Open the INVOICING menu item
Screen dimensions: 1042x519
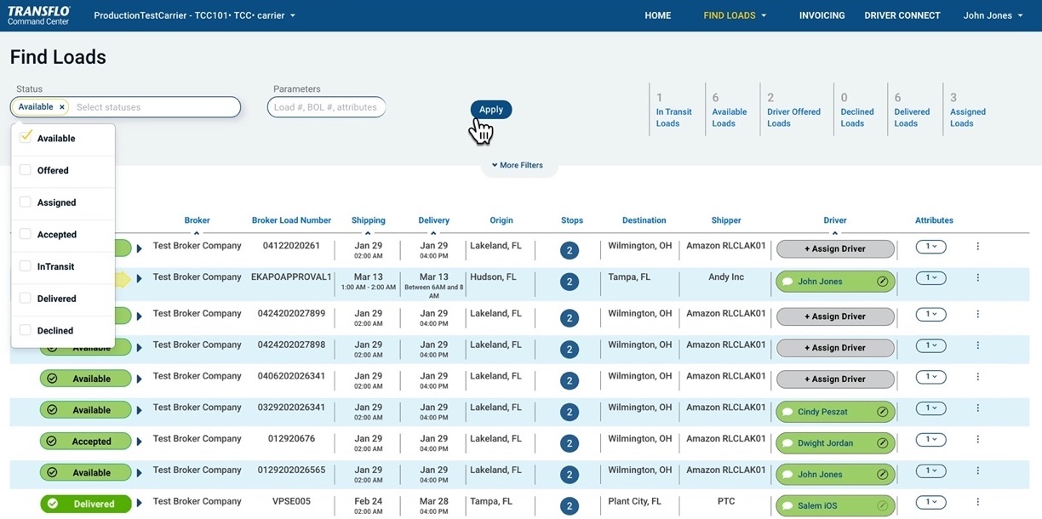click(821, 14)
